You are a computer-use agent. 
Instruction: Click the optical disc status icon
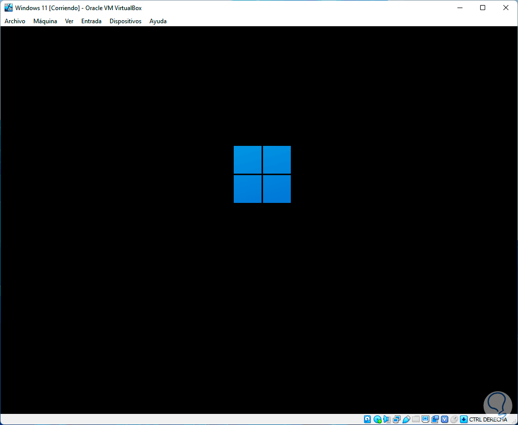378,419
